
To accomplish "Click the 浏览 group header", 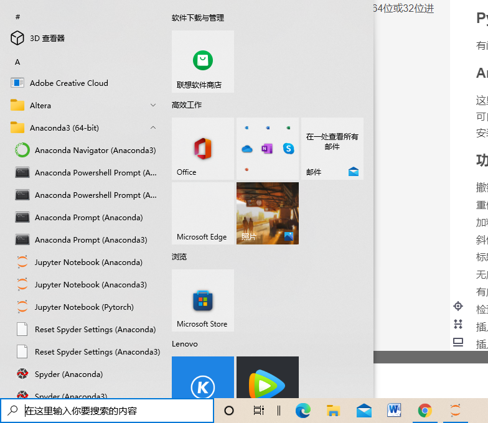I will (179, 256).
